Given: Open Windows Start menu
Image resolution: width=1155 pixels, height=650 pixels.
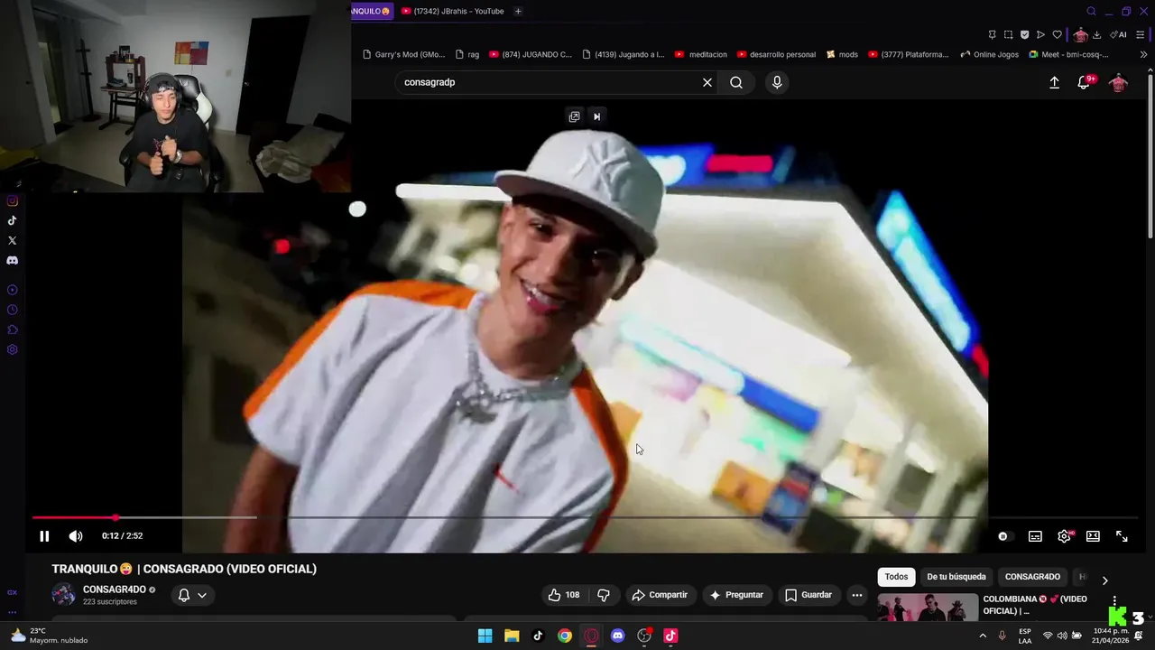Looking at the screenshot, I should tap(485, 636).
